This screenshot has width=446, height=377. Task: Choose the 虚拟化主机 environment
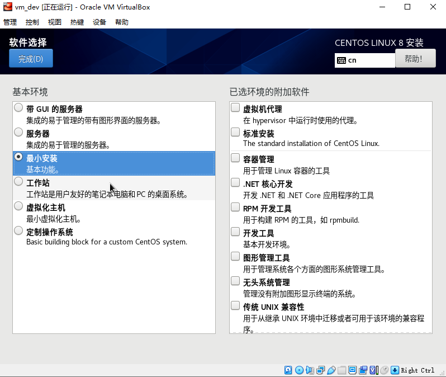coord(18,206)
